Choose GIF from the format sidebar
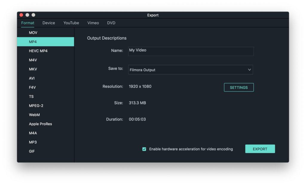The image size is (306, 185). (32, 151)
